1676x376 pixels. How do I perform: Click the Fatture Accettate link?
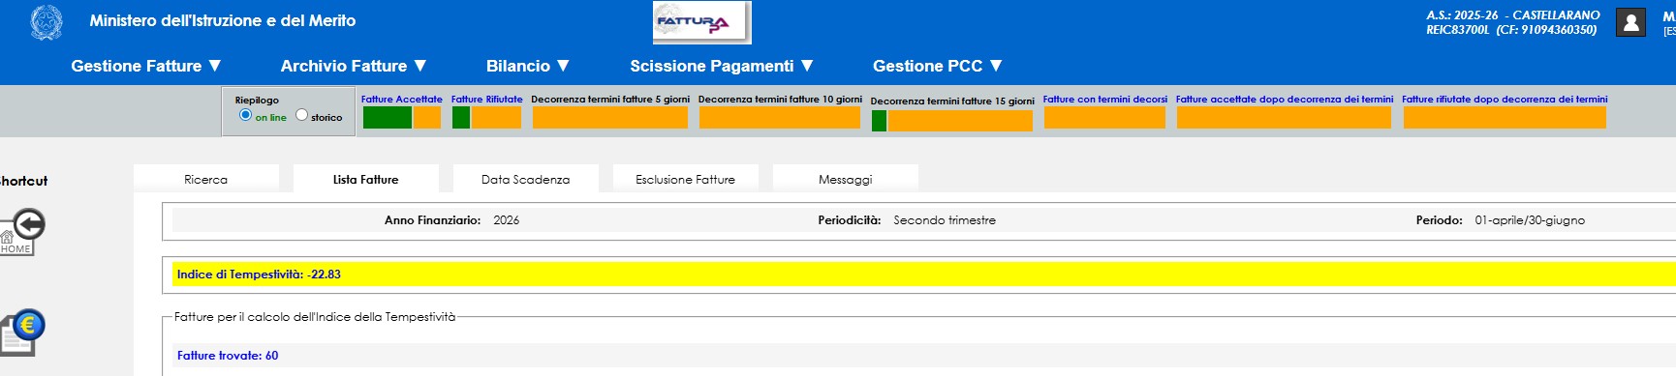click(x=402, y=99)
